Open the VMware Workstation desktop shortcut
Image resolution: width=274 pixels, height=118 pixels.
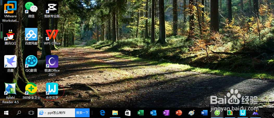(x=10, y=11)
